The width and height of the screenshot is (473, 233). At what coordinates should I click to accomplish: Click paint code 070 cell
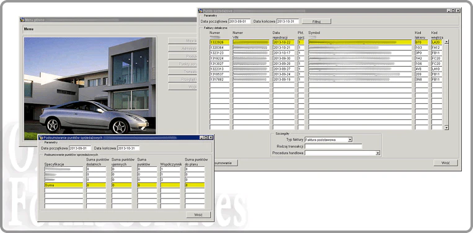tap(422, 43)
